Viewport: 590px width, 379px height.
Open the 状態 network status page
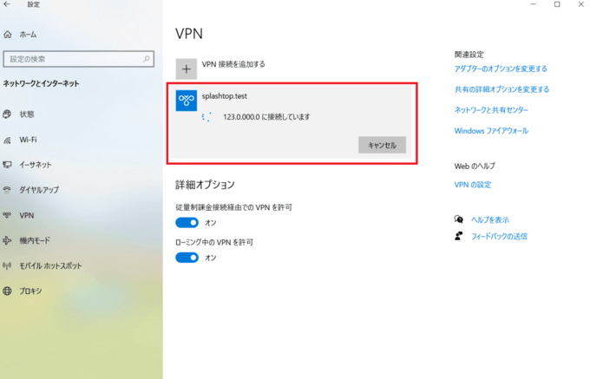[27, 114]
